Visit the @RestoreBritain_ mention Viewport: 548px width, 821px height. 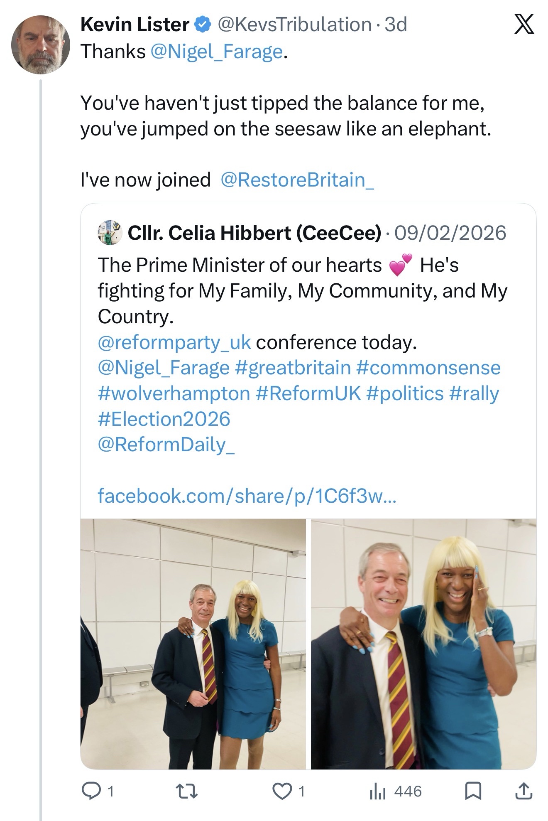tap(297, 180)
